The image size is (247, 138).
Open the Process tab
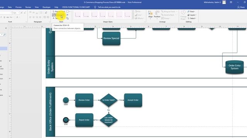tap(19, 7)
